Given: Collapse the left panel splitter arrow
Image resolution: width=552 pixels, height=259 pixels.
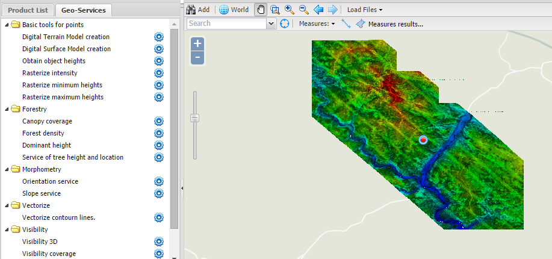Looking at the screenshot, I should click(182, 189).
